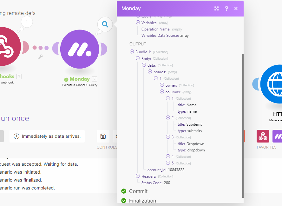The width and height of the screenshot is (282, 206).
Task: Select the 'type: dropdown' row
Action: point(191,150)
